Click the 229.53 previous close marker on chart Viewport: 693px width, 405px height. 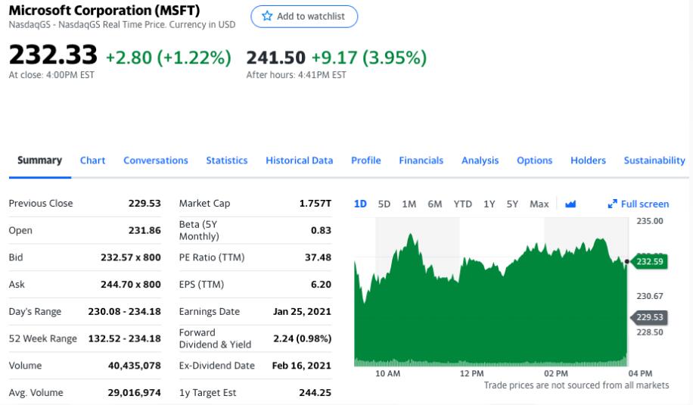coord(649,317)
